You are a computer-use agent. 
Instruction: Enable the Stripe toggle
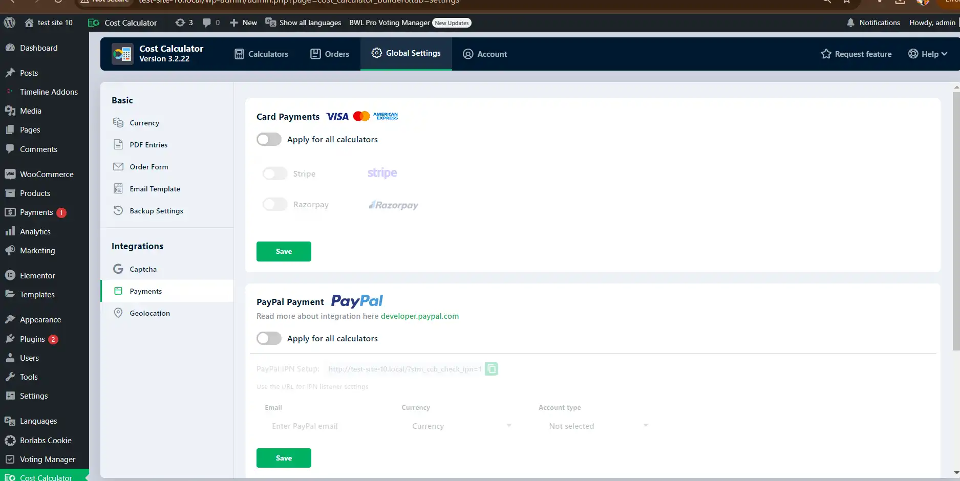[x=275, y=173]
